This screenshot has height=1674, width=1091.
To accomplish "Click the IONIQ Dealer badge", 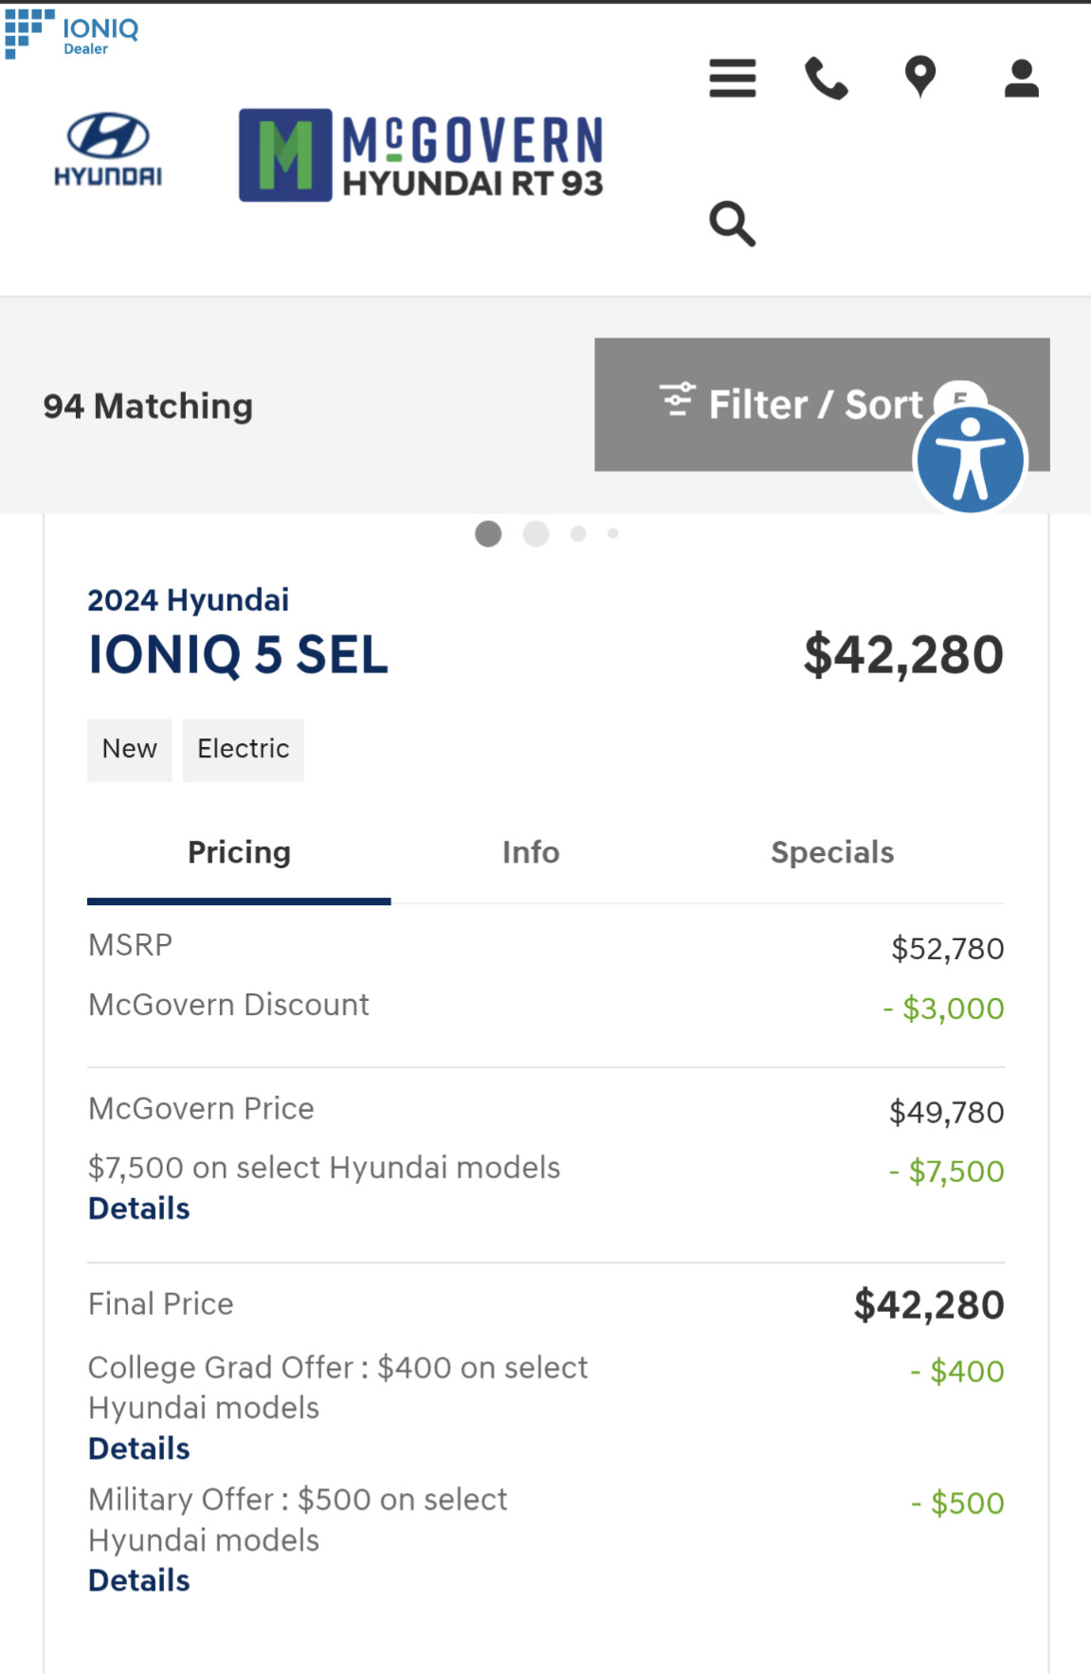I will pos(72,34).
